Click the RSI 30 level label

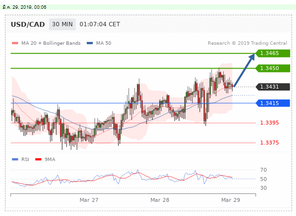coord(263,188)
